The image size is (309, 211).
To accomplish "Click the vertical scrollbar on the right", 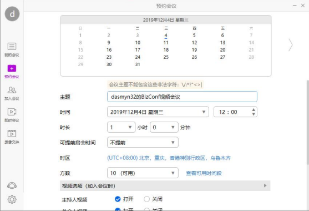I will pos(308,122).
